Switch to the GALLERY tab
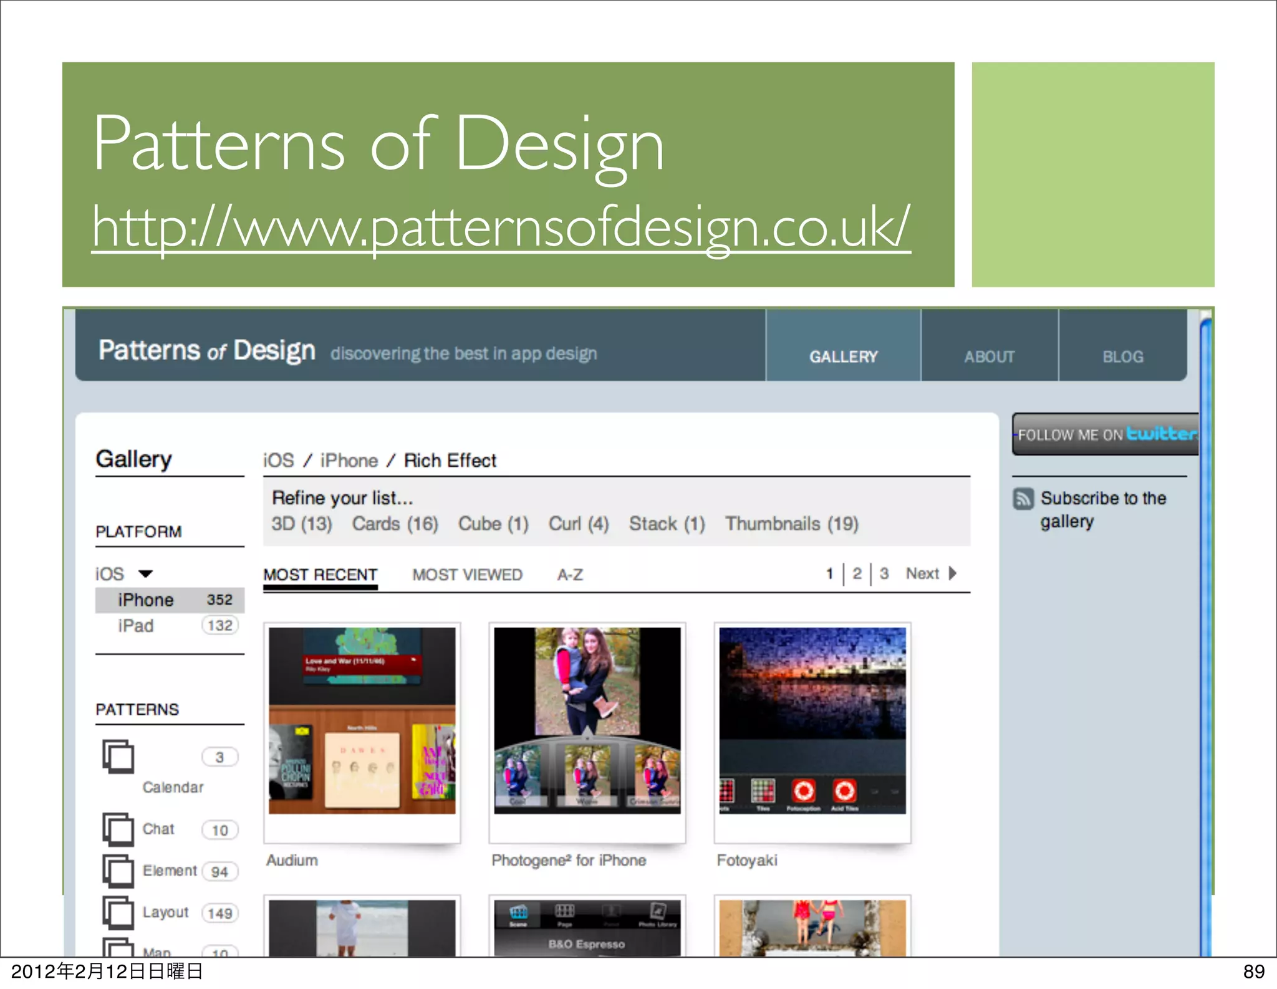 tap(843, 346)
